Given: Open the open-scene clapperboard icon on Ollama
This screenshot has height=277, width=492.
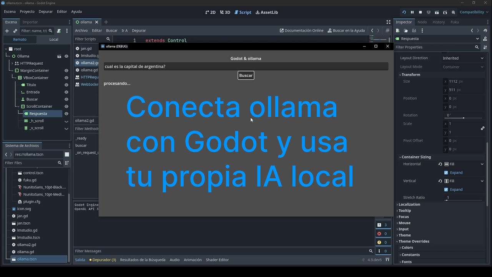Looking at the screenshot, I should pos(59,56).
